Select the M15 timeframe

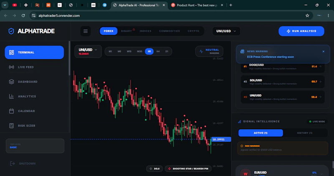pyautogui.click(x=129, y=51)
